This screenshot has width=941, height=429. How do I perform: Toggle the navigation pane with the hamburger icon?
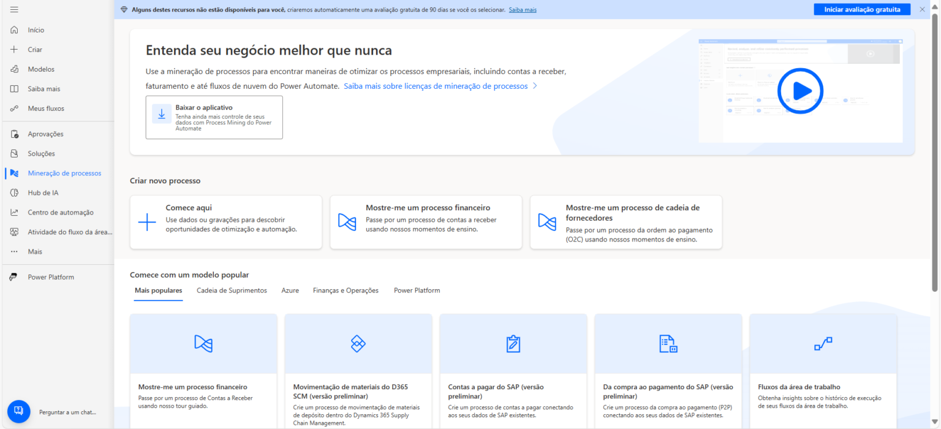pyautogui.click(x=13, y=9)
